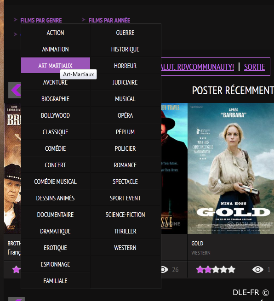
Task: Choose Dessins Animés in the menu
Action: coord(55,198)
